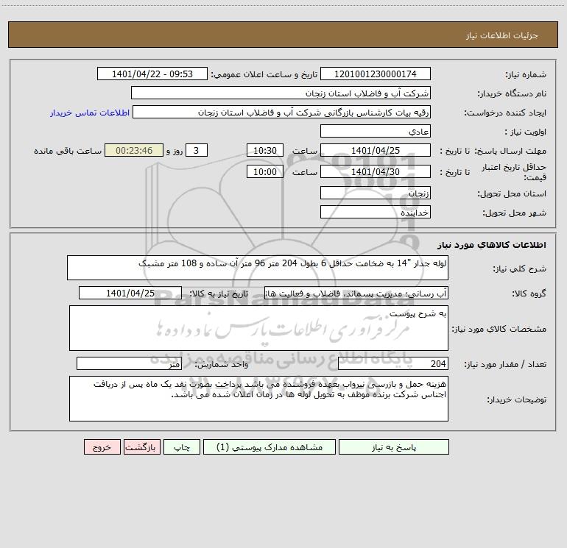Click the تعداد / مقدار مورد نیاز label
Viewport: 567px width, 548px height.
click(505, 365)
